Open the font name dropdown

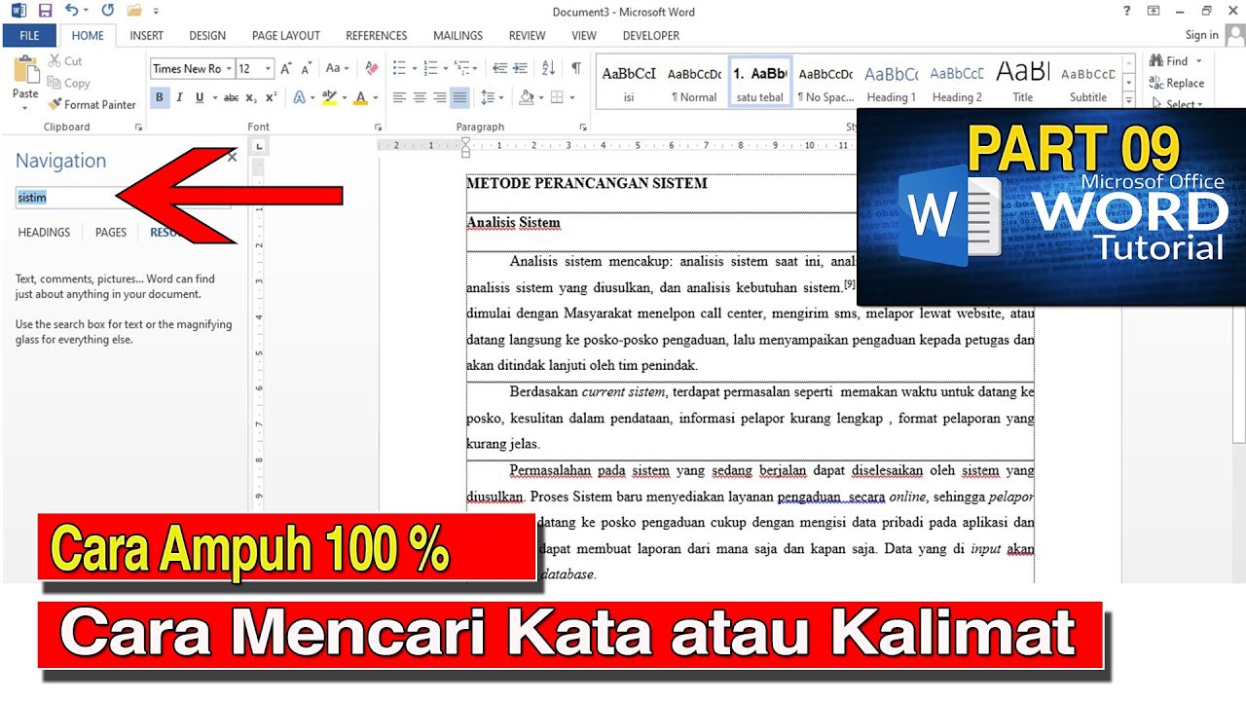229,68
